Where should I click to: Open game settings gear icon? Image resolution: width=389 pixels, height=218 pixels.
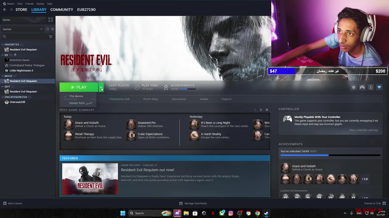[353, 87]
